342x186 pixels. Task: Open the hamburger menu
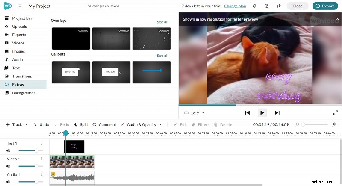(20, 6)
